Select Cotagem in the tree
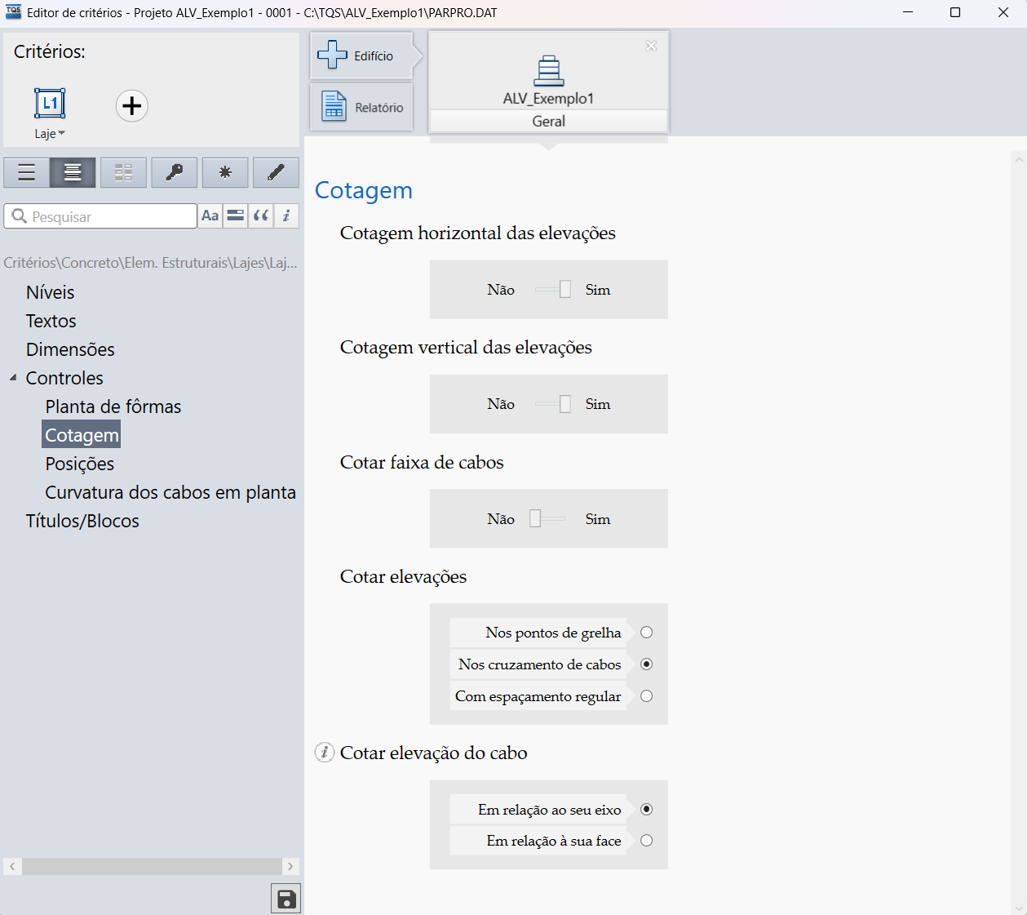Image resolution: width=1027 pixels, height=915 pixels. [82, 435]
